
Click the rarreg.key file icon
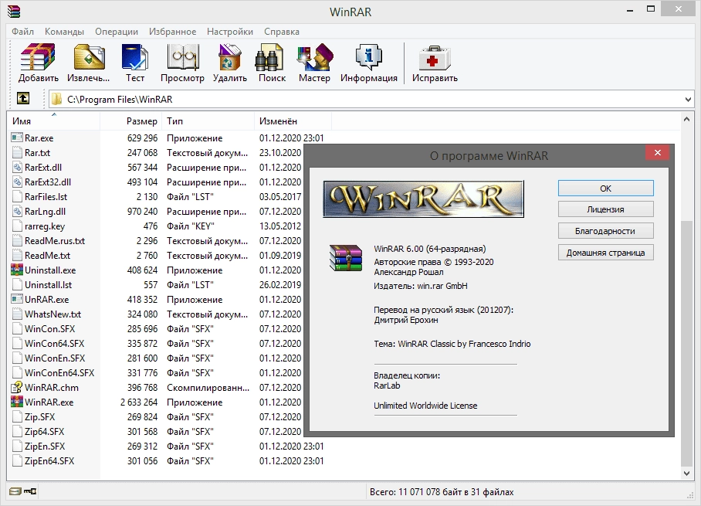pos(17,226)
